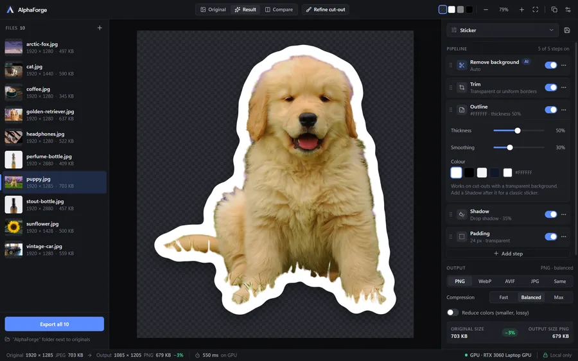Grab the Remove background drag handle

coord(450,66)
